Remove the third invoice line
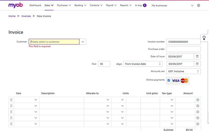The height and width of the screenshot is (131, 209). (198, 112)
